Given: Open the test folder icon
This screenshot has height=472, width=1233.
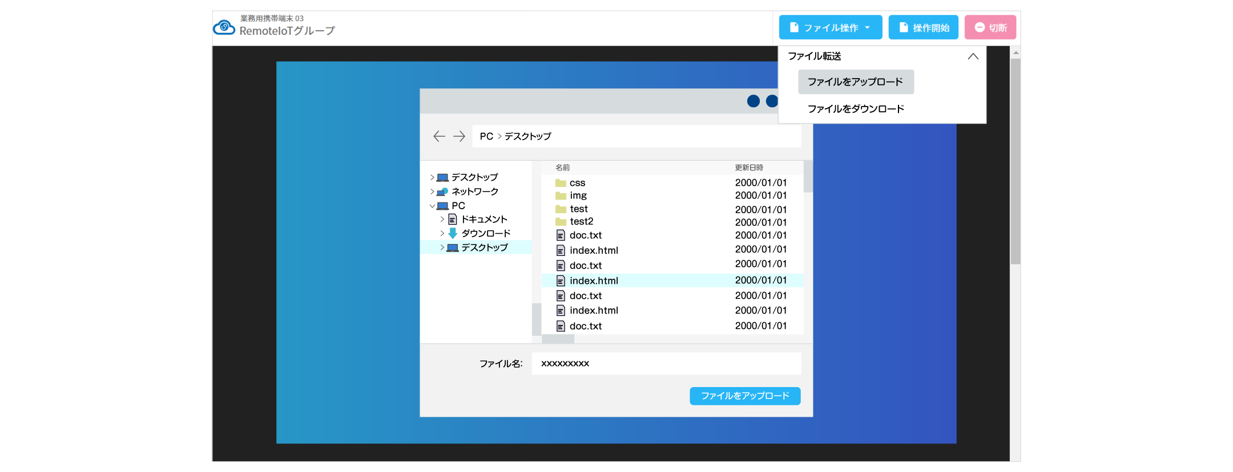Looking at the screenshot, I should point(561,209).
